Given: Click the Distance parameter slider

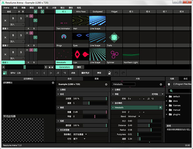Looking at the screenshot, I should point(150,125).
